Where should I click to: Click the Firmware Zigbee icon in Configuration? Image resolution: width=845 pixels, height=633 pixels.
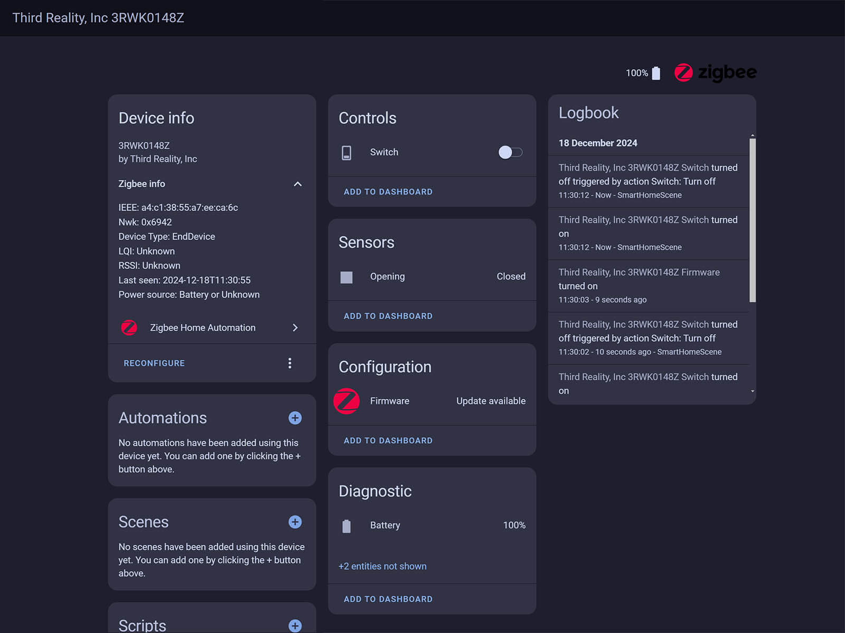point(346,401)
